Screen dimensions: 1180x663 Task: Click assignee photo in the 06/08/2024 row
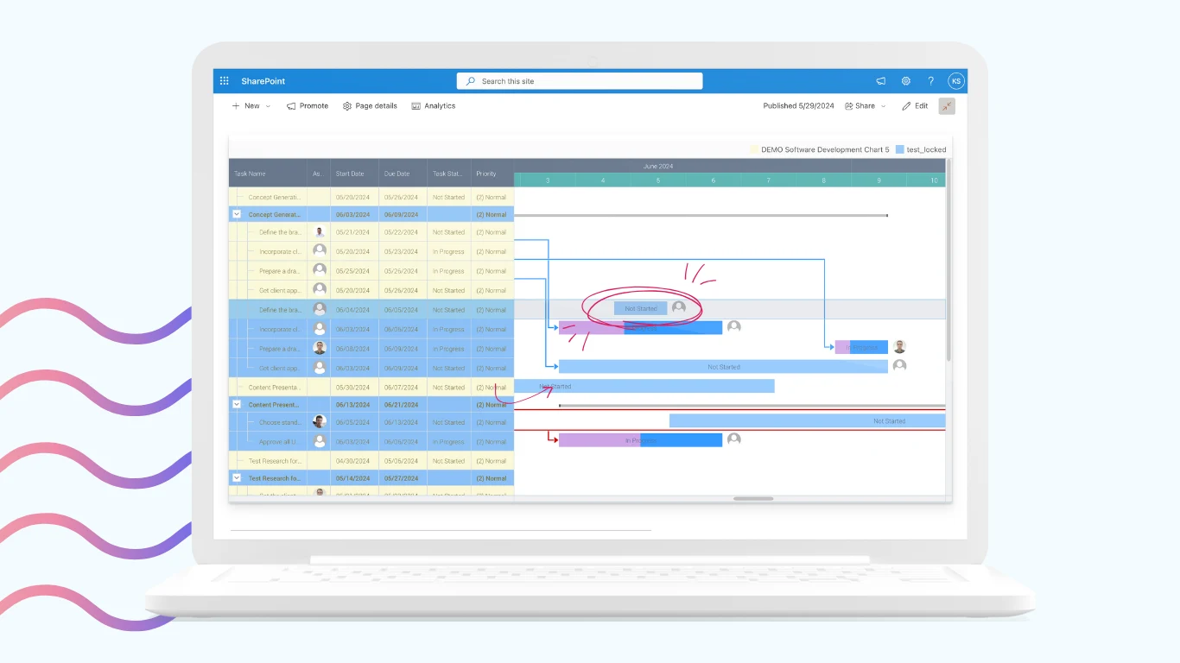[x=320, y=348]
